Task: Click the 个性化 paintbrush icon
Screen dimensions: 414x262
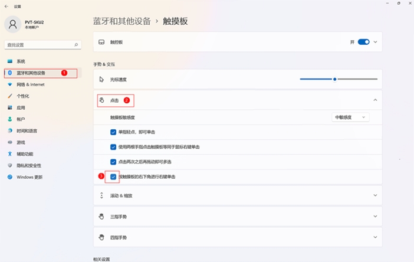Action: (x=9, y=96)
